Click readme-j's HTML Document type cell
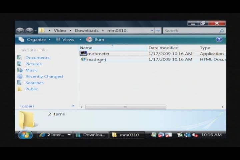 213,59
